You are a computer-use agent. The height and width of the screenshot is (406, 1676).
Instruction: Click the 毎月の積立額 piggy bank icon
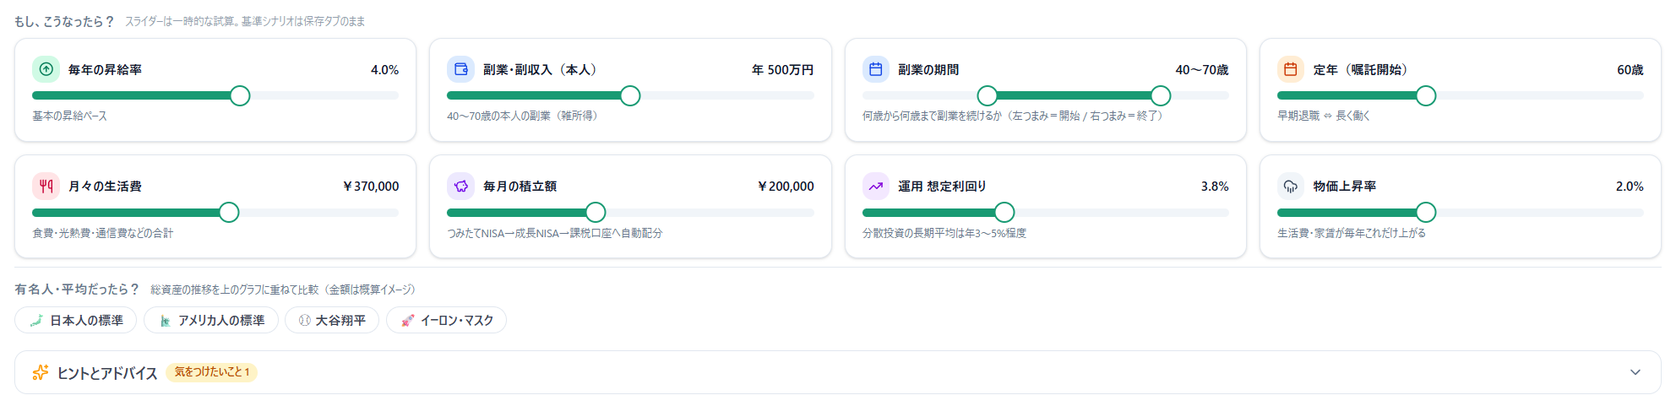(460, 186)
